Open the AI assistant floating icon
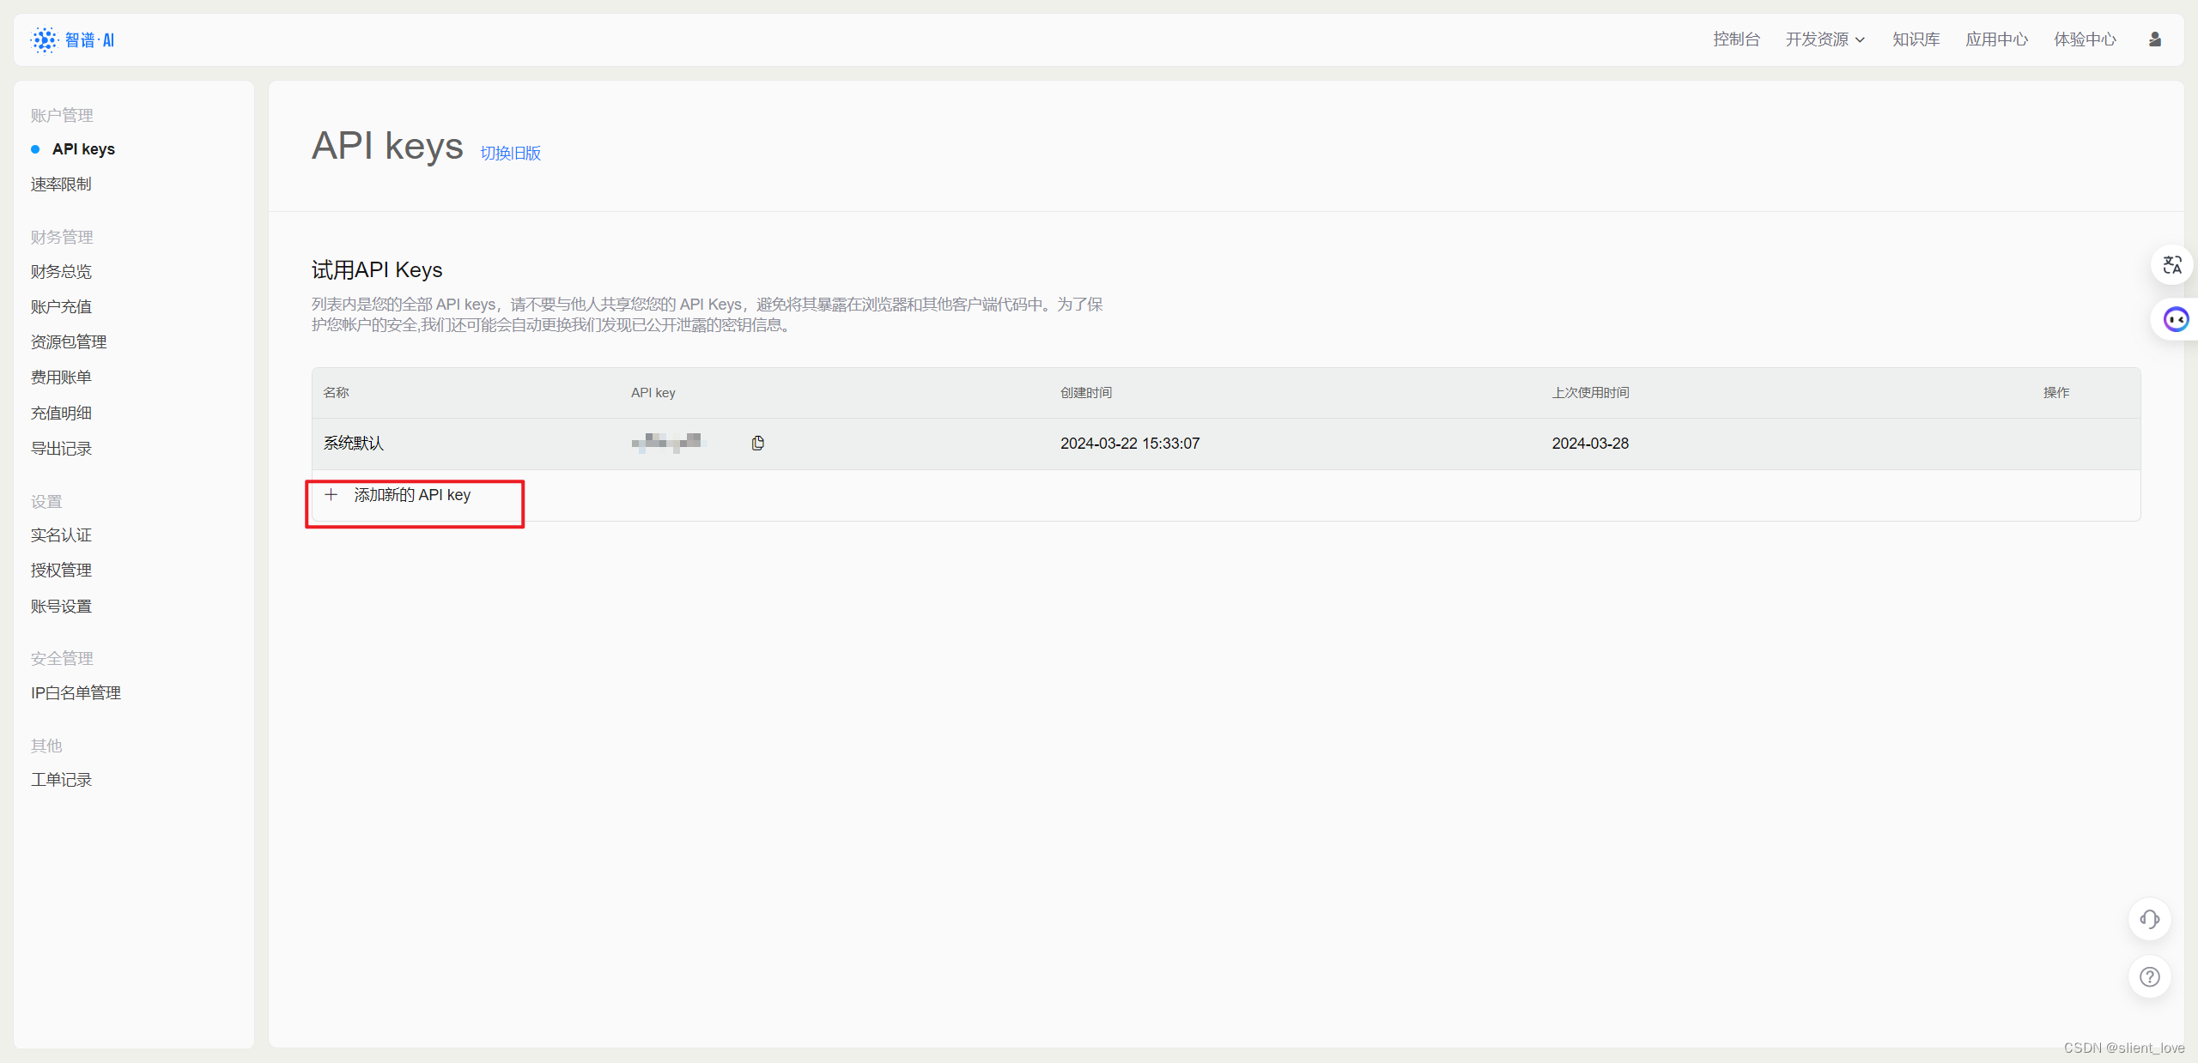2198x1063 pixels. click(2177, 318)
